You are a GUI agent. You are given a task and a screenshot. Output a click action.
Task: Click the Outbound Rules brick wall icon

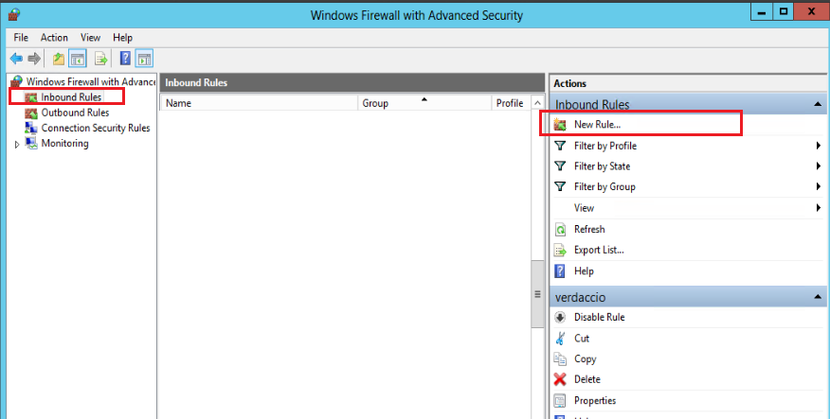(x=31, y=113)
